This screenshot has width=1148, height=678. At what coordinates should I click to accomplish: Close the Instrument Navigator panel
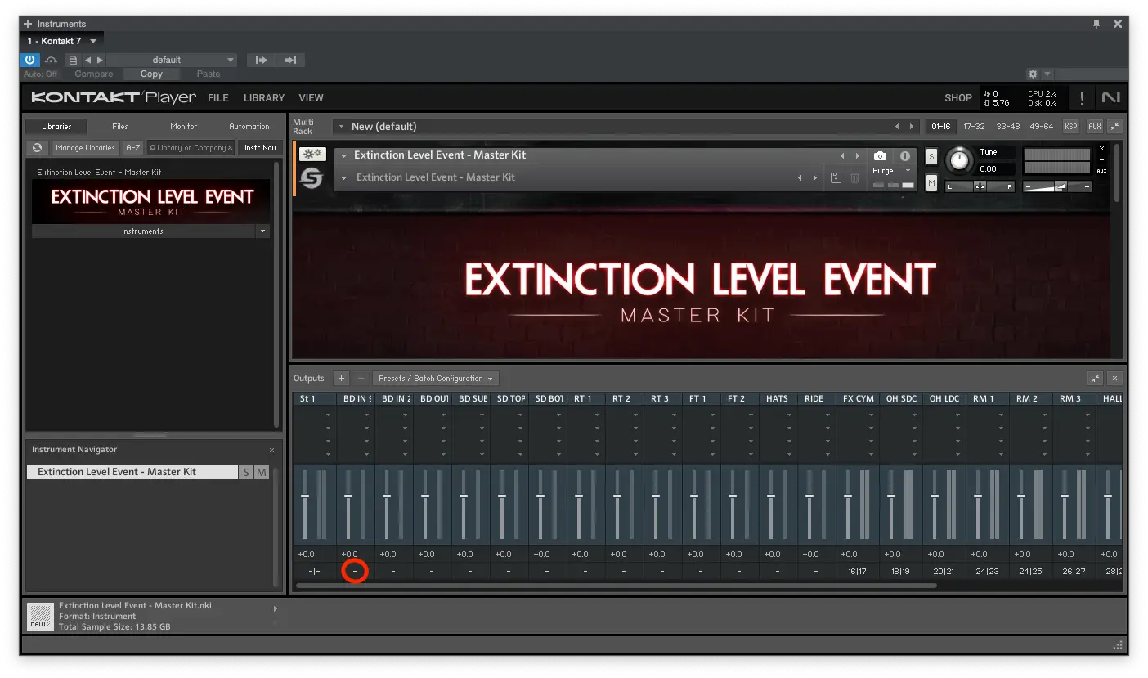[x=272, y=450]
